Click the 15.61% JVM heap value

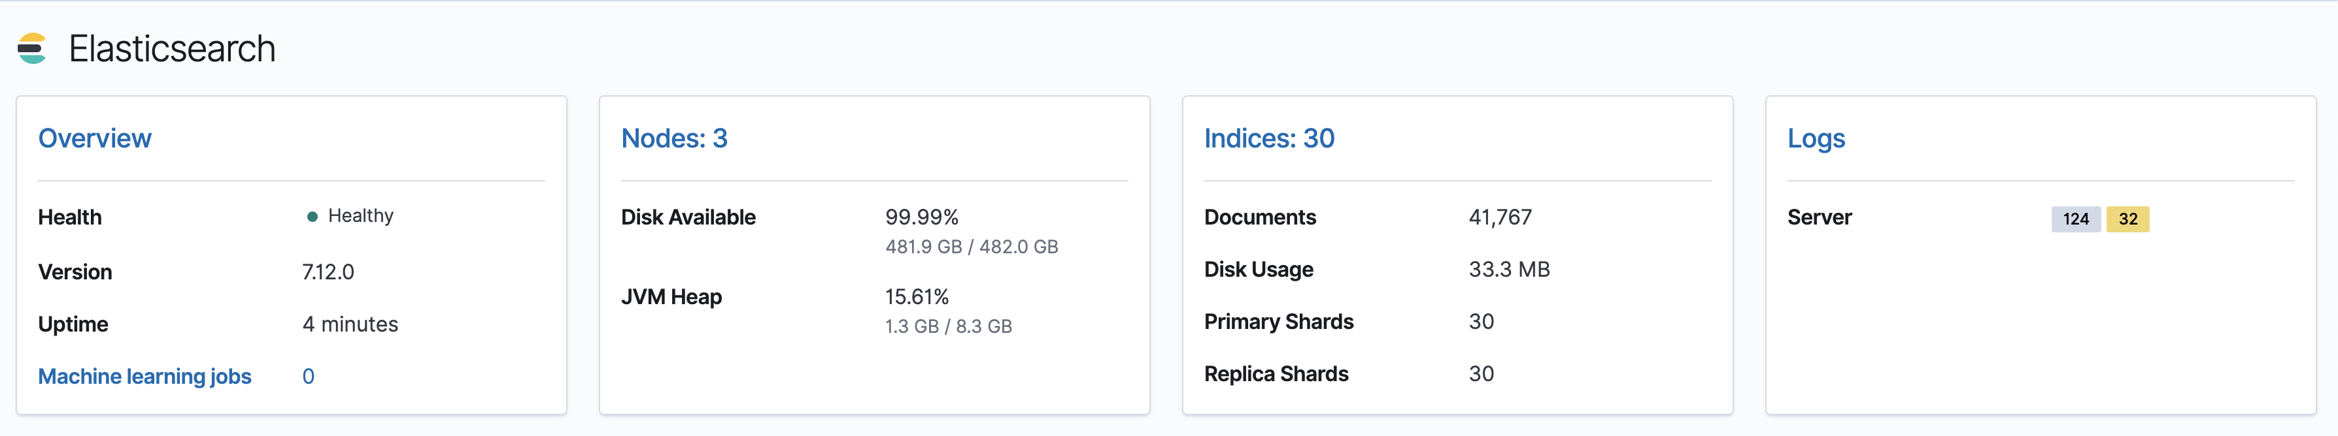(x=917, y=298)
